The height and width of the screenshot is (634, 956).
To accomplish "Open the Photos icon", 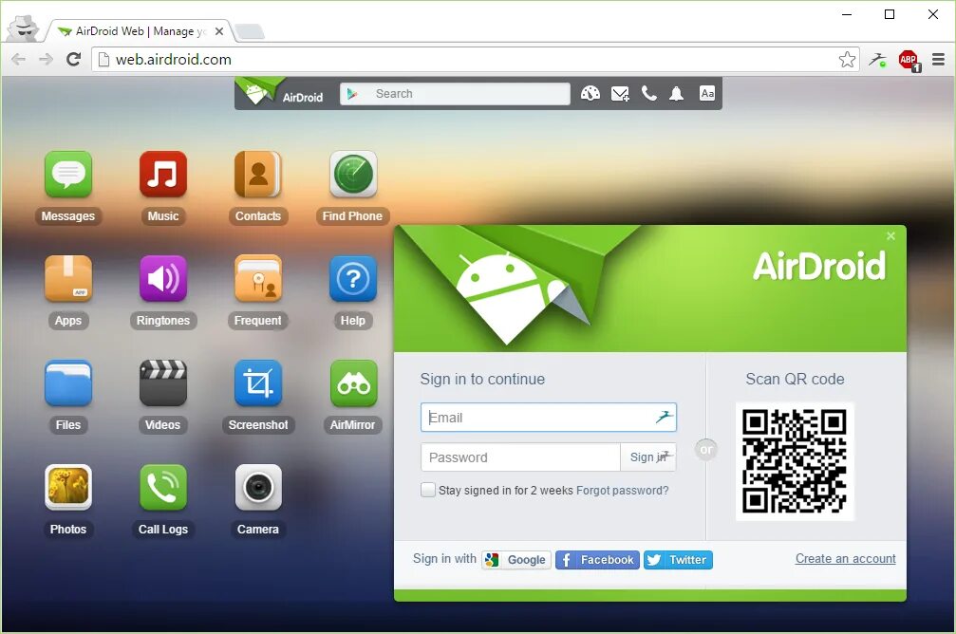I will [x=68, y=488].
